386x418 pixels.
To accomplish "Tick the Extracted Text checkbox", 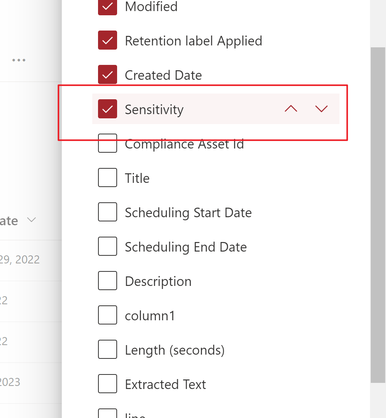I will 107,384.
